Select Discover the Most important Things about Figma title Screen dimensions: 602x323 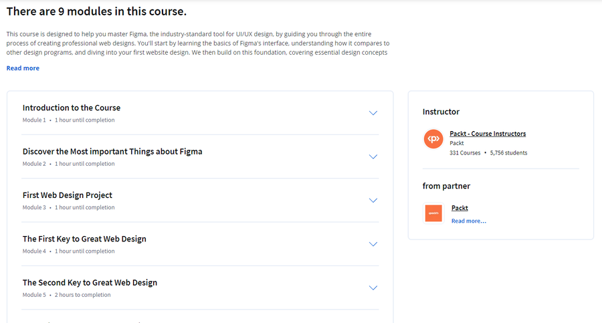pyautogui.click(x=112, y=152)
